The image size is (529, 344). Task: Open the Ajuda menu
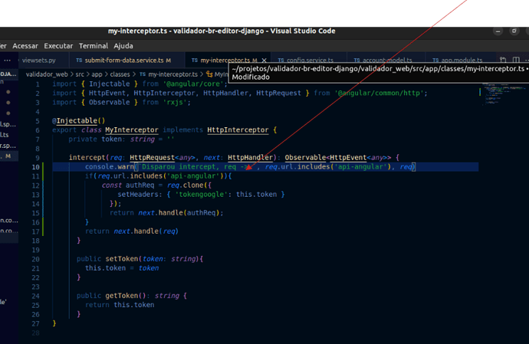click(123, 46)
